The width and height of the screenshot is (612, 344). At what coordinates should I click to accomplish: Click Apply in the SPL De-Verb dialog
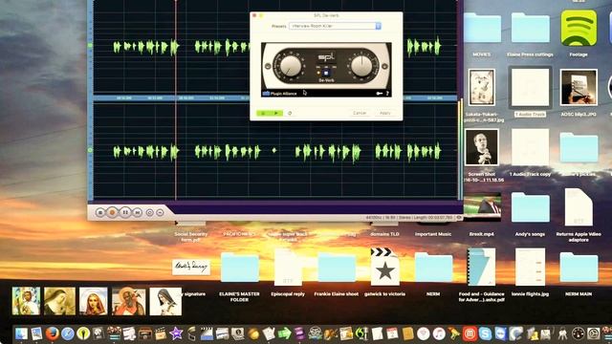tap(385, 113)
